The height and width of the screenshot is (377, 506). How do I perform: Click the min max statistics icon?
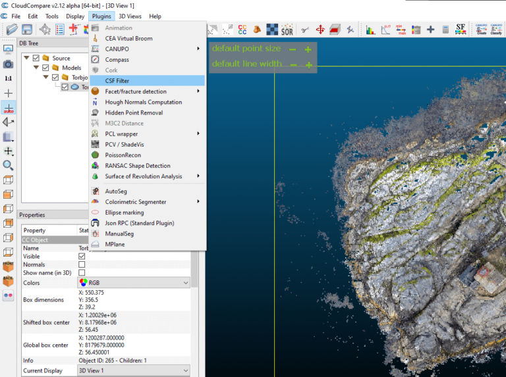[x=401, y=30]
